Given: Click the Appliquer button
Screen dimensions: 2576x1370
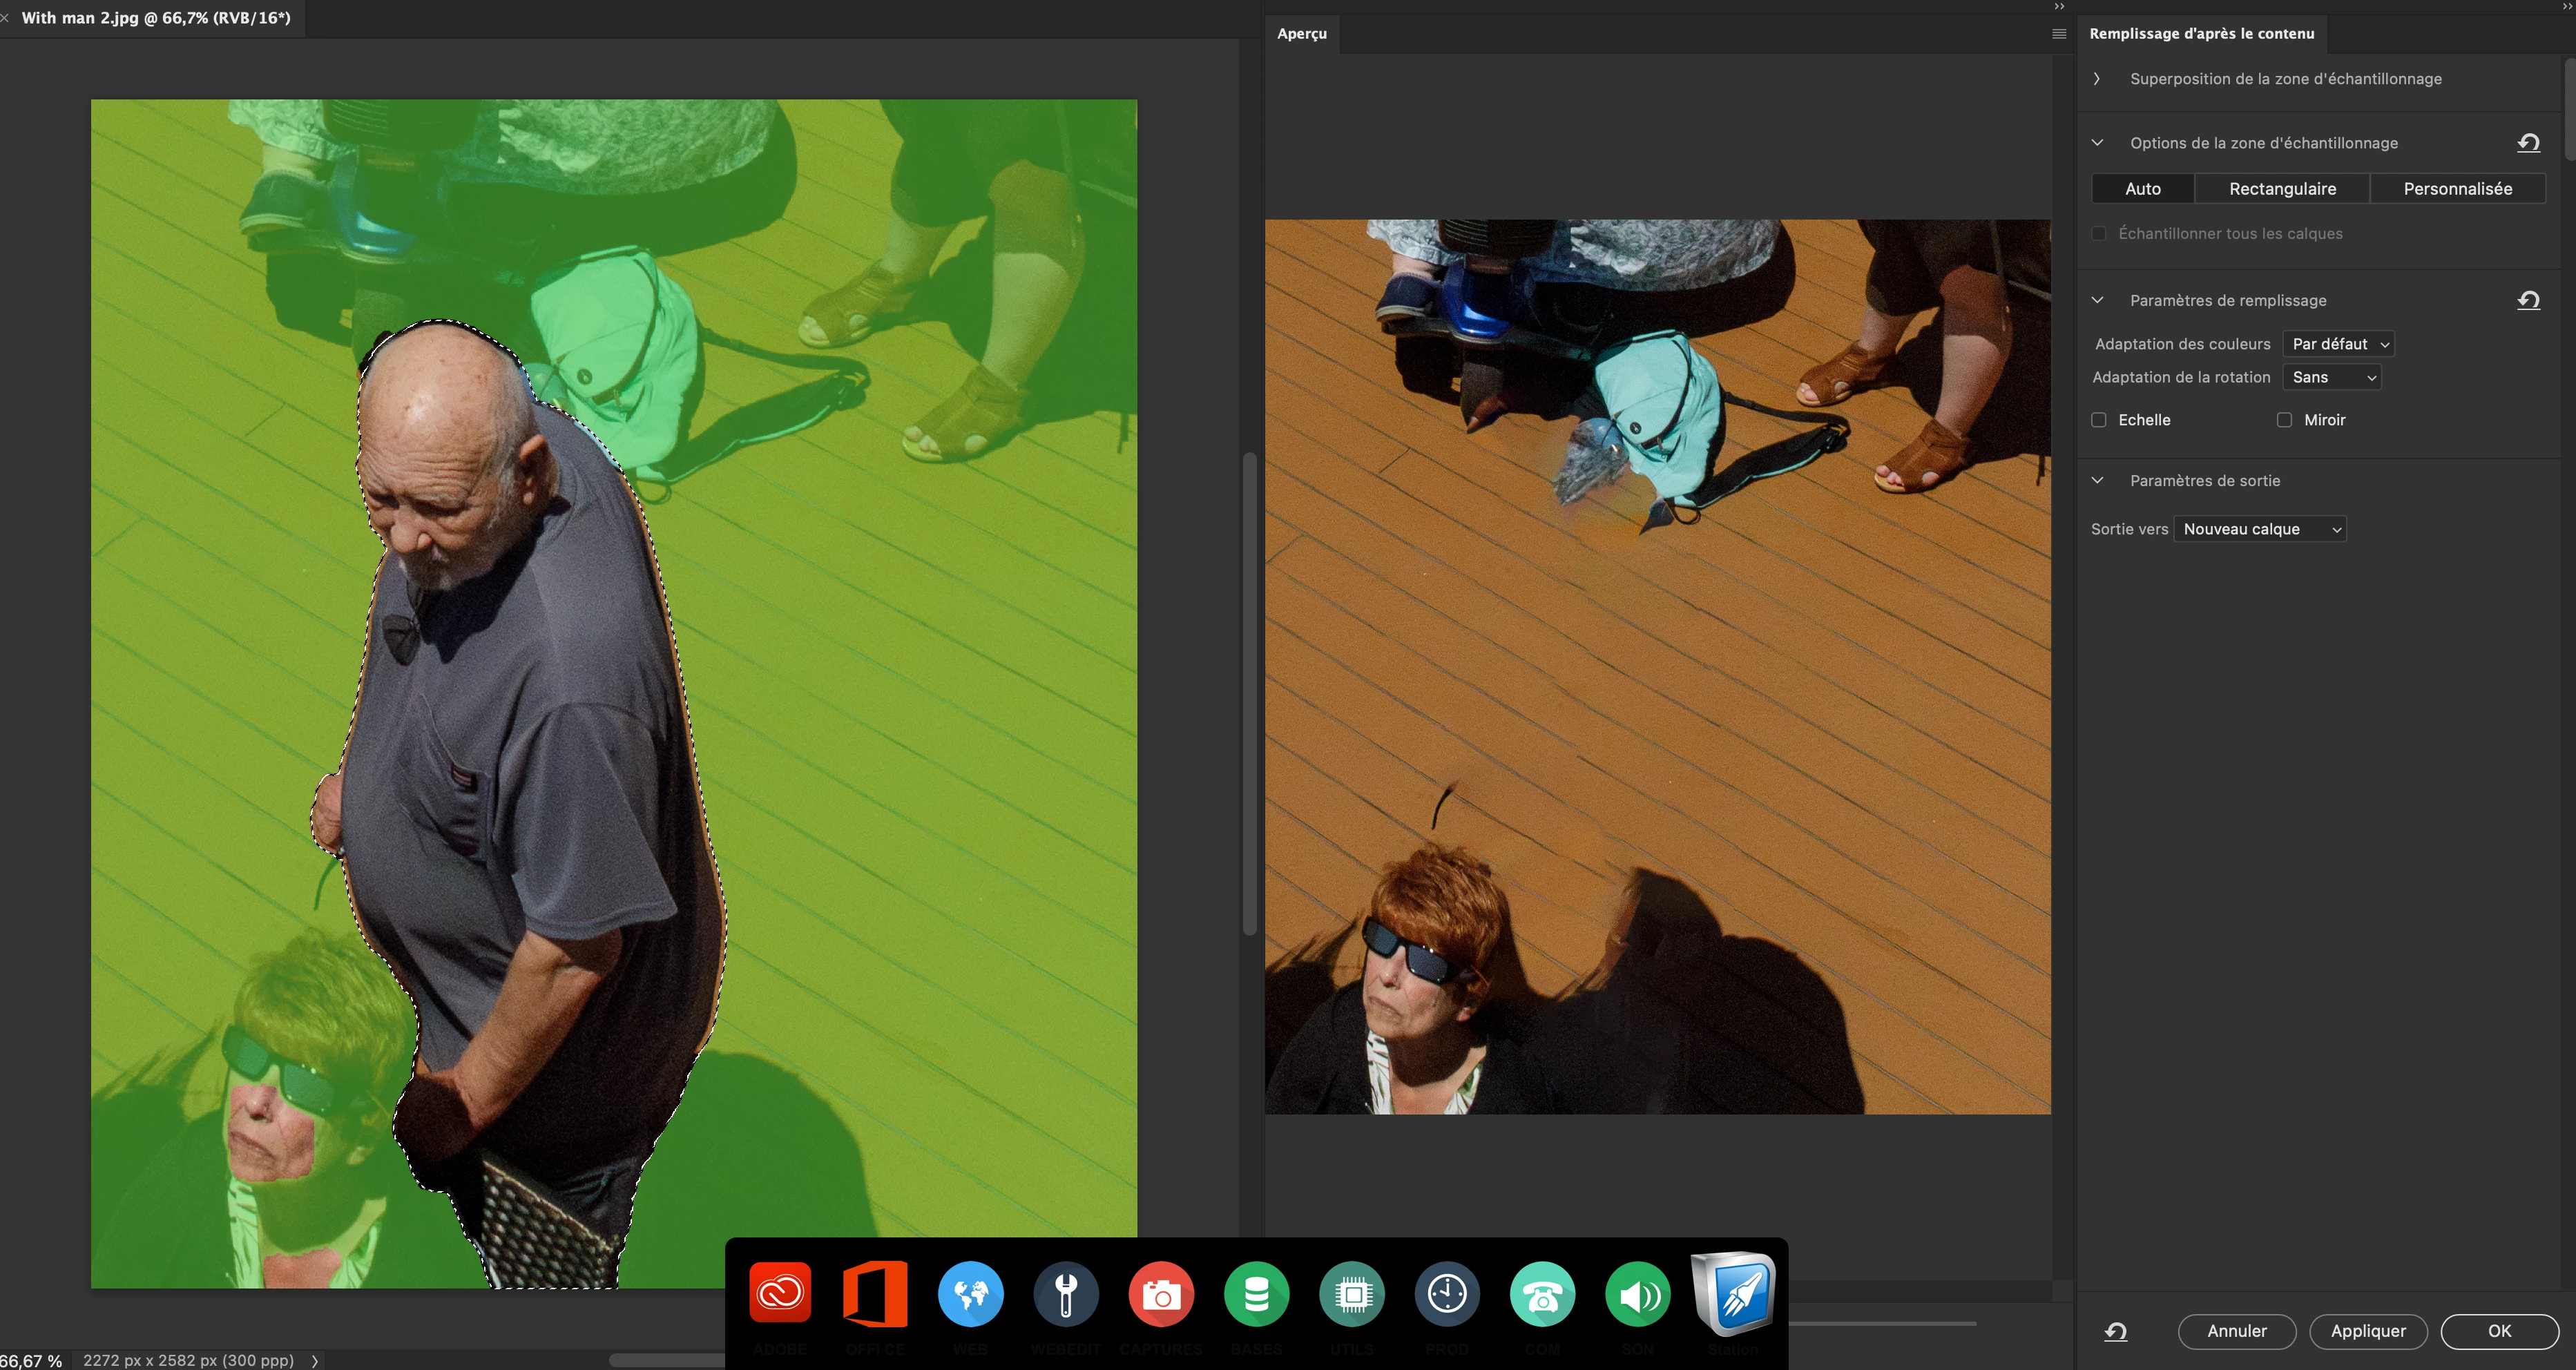Looking at the screenshot, I should [2368, 1331].
